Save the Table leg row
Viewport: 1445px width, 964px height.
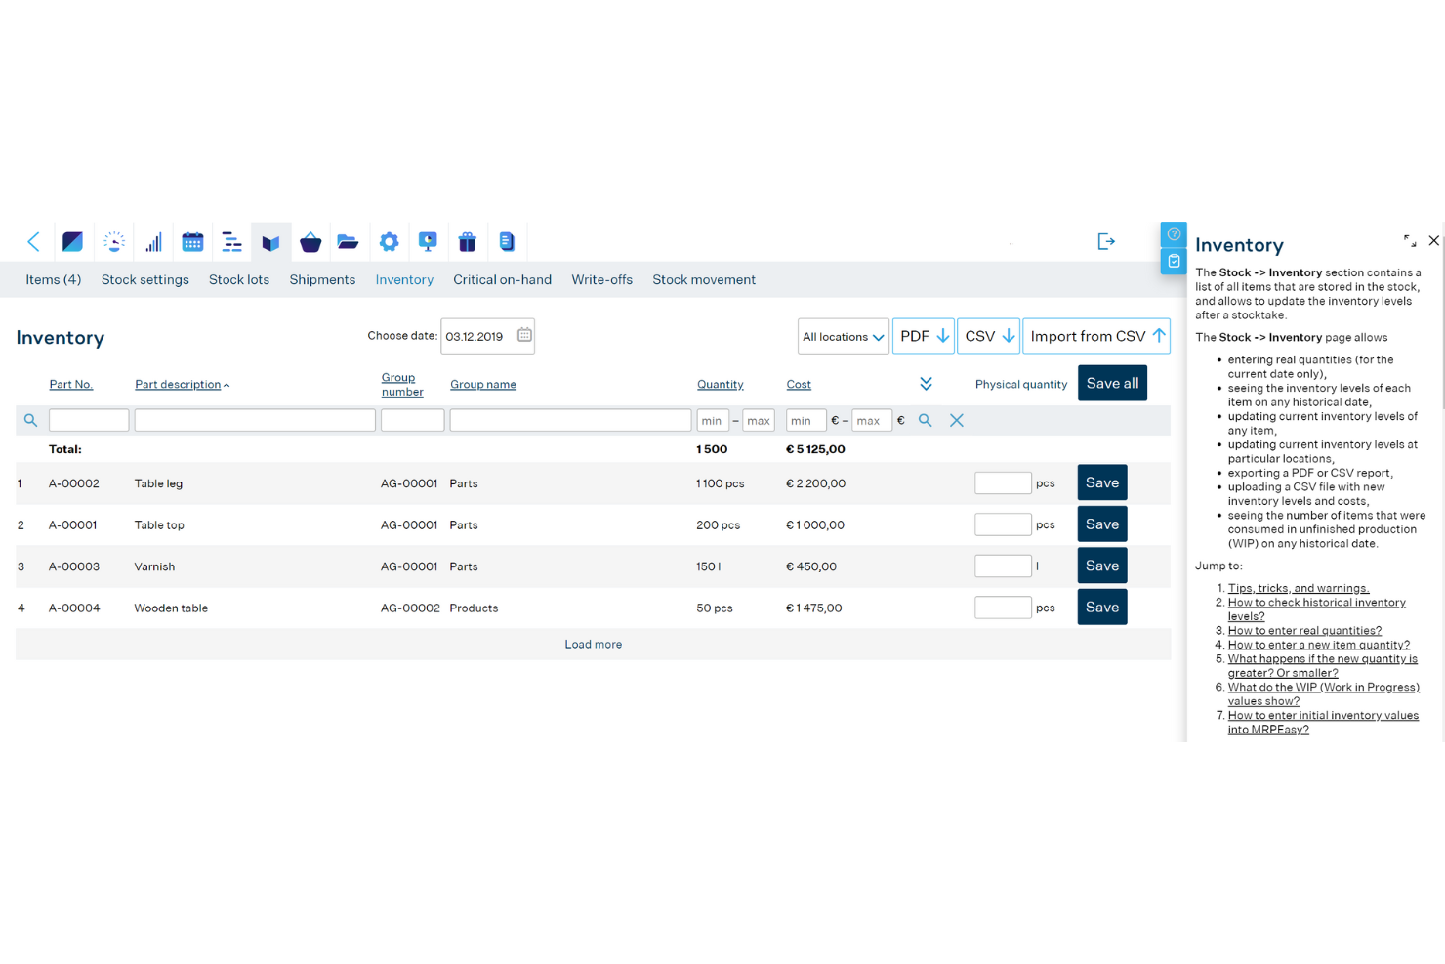click(1102, 482)
